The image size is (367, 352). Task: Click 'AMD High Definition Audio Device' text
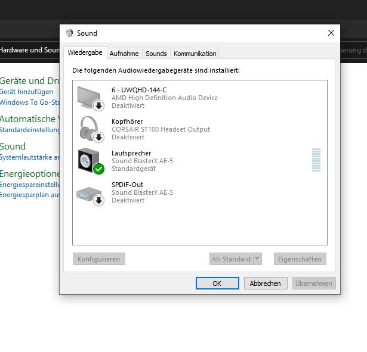165,98
